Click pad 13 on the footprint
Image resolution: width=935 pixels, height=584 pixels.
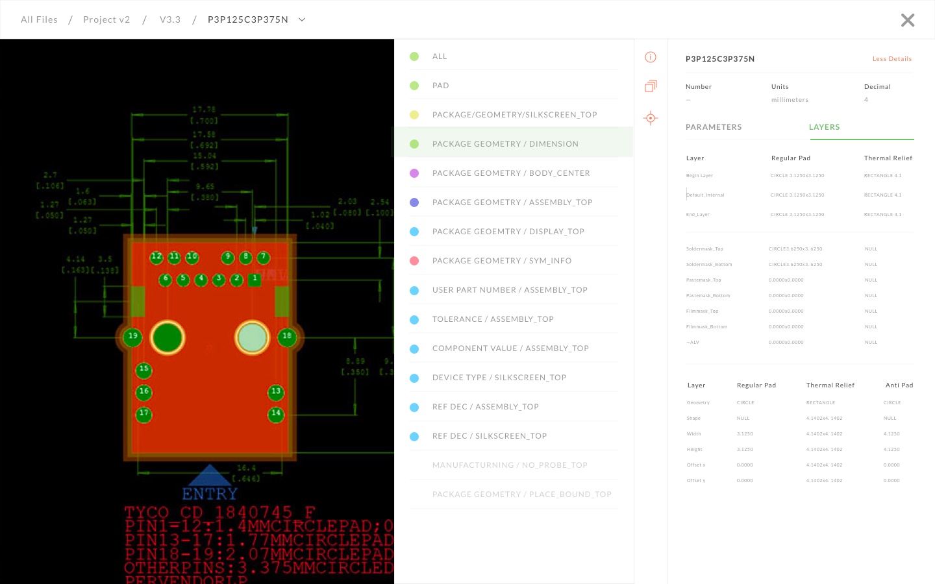point(276,392)
